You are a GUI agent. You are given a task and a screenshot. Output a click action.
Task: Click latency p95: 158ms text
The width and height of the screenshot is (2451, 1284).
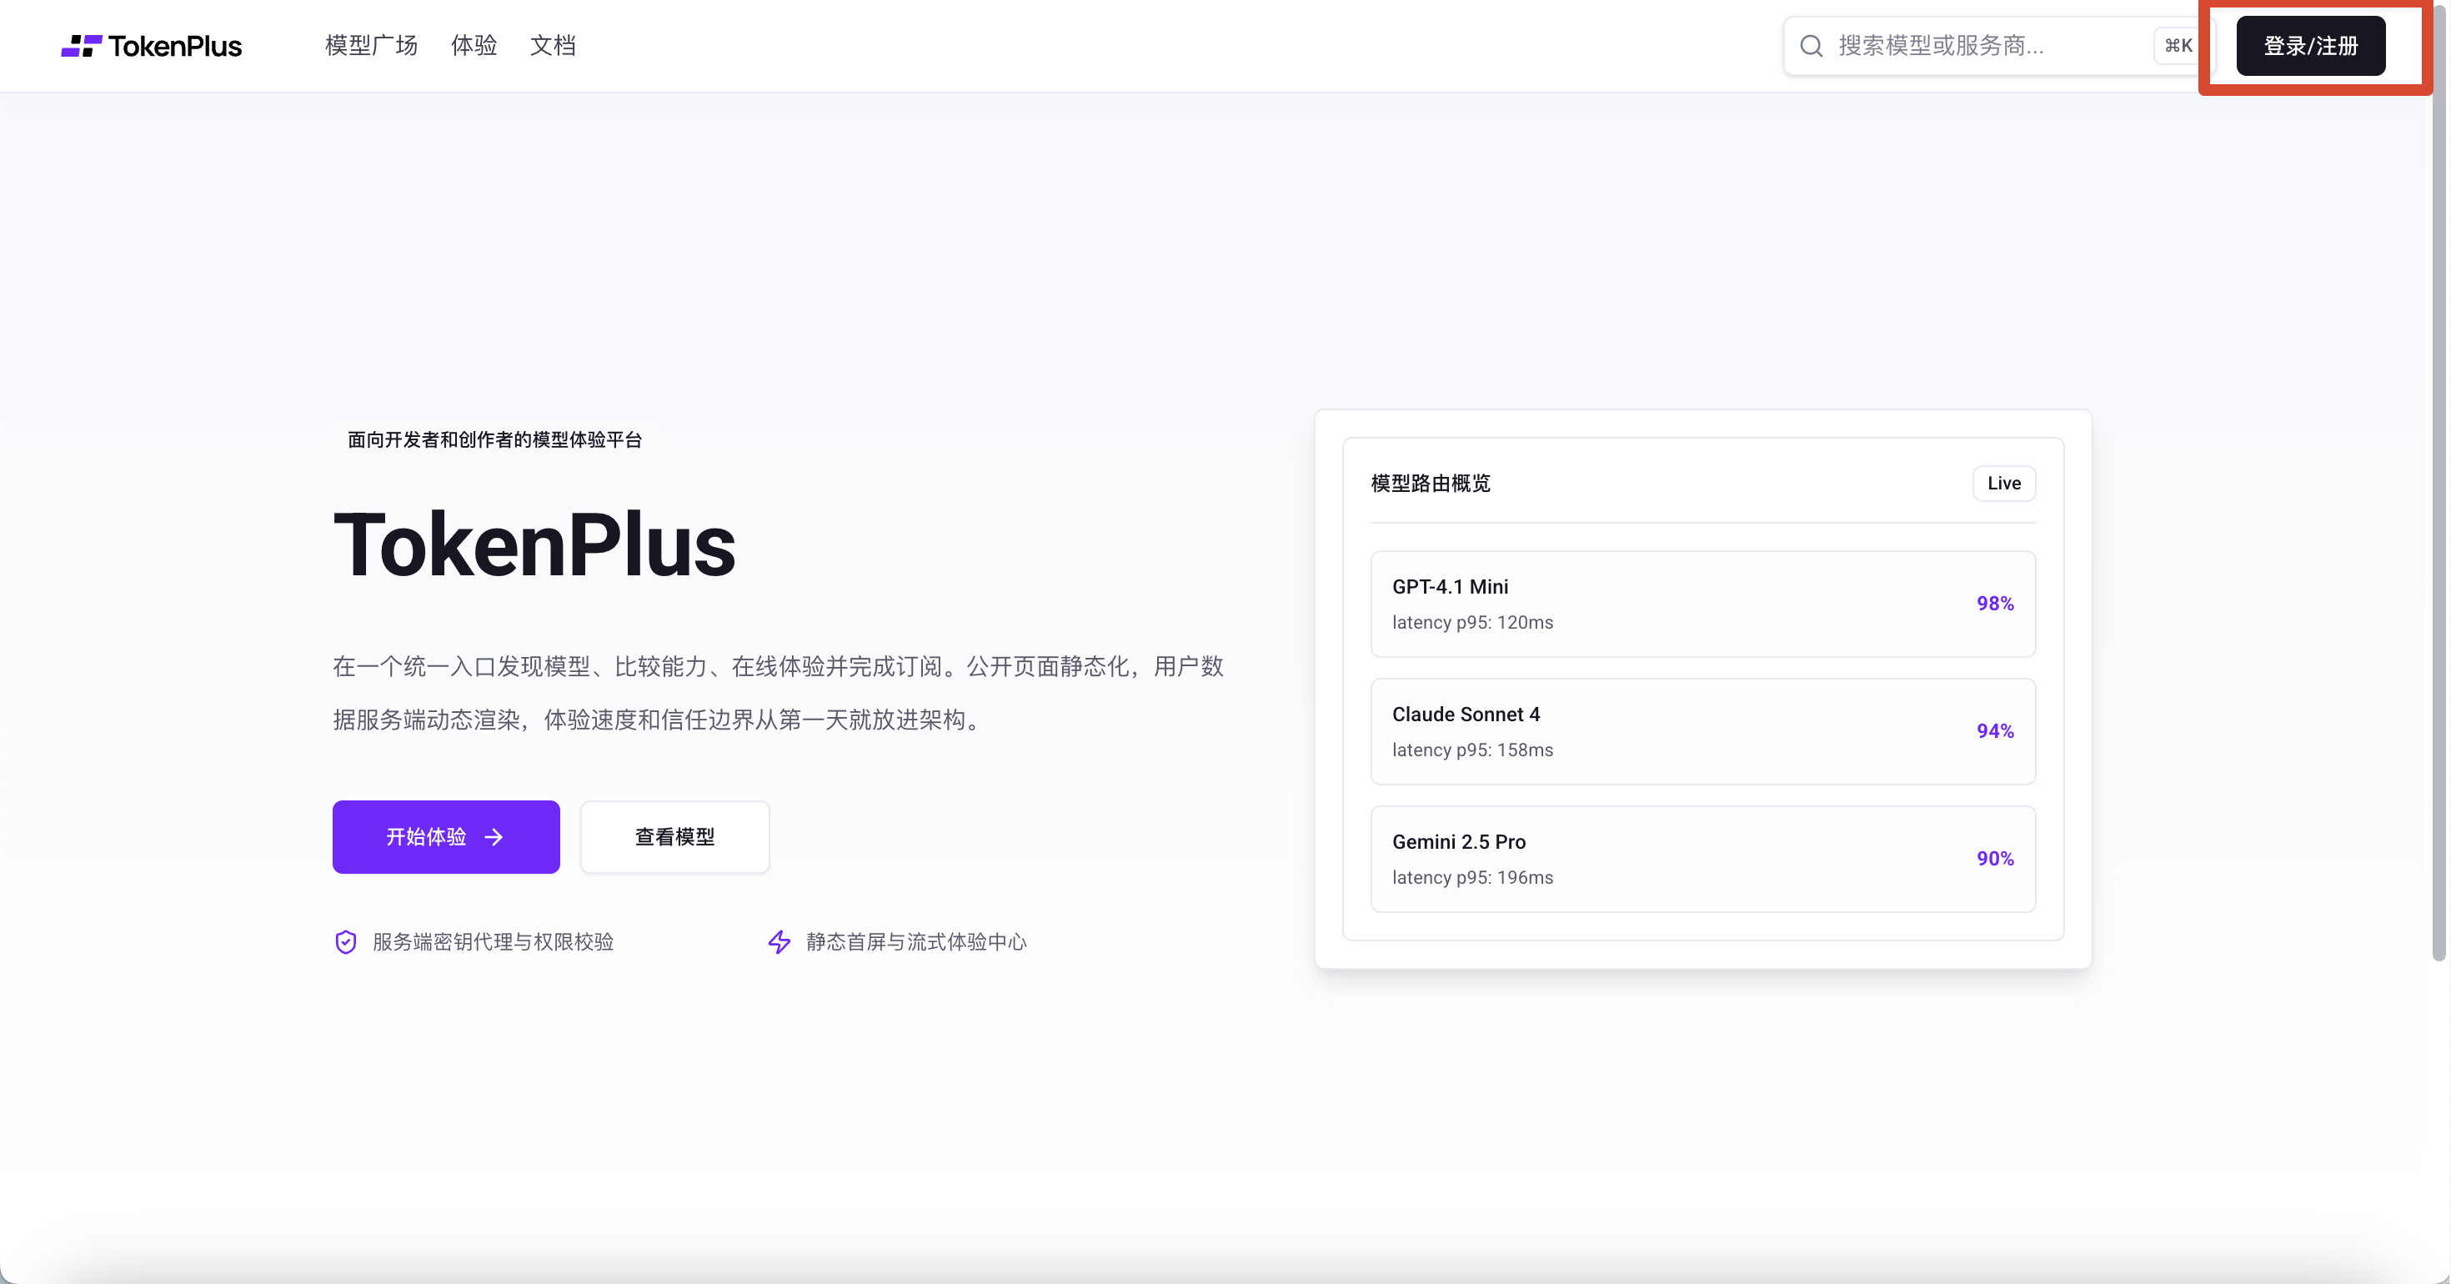click(1472, 750)
